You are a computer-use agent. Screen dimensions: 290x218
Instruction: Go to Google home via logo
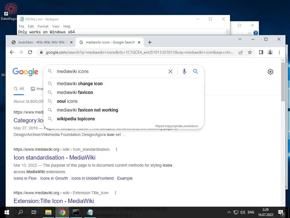click(x=25, y=72)
